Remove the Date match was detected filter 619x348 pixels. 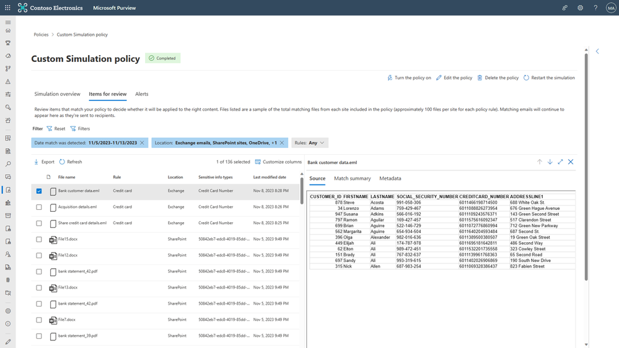point(142,143)
